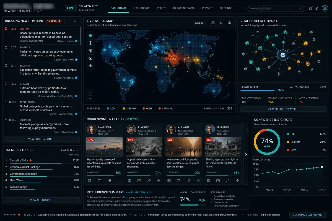Toggle the cloud weather map tool
Screen dimensions: 332x221
(90, 58)
